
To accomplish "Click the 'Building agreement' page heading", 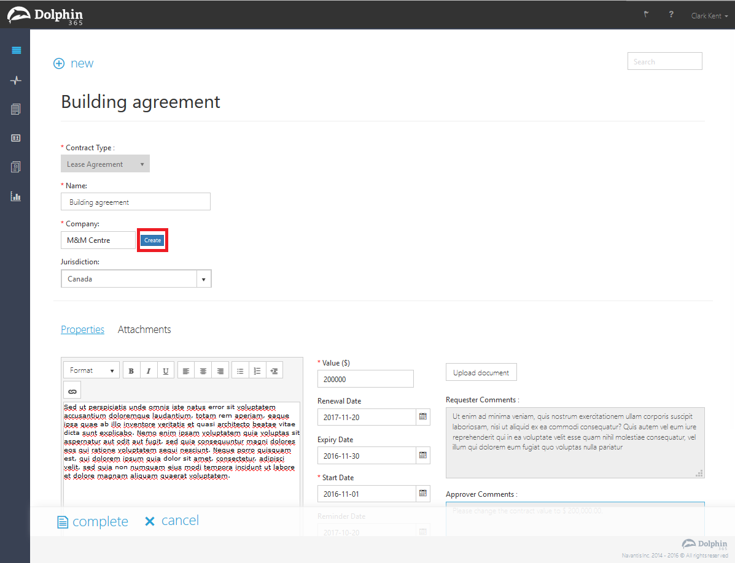I will (x=141, y=102).
